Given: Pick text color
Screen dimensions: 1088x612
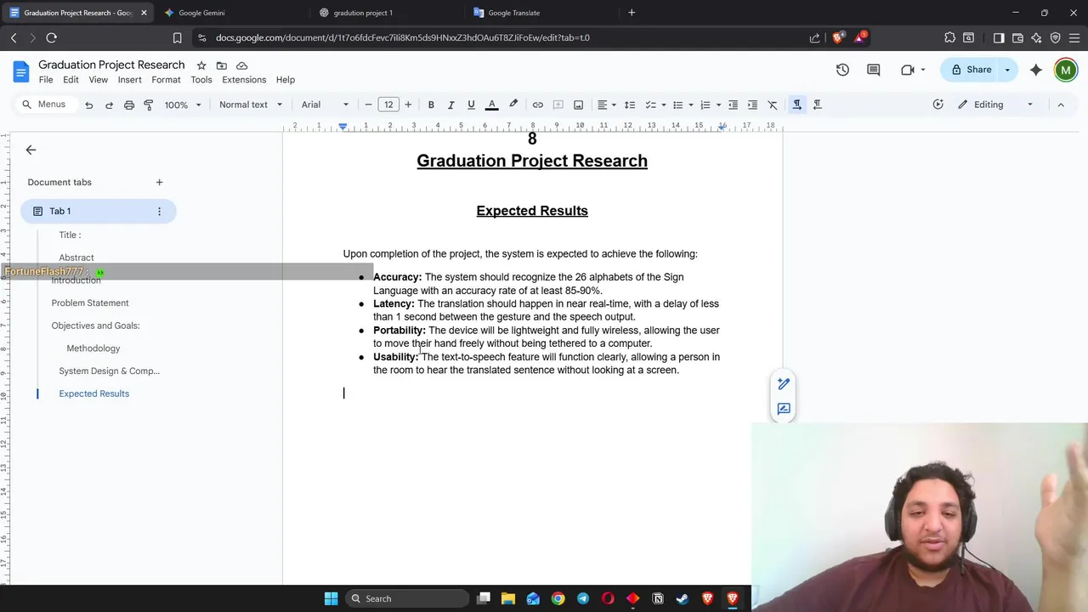Looking at the screenshot, I should click(491, 105).
